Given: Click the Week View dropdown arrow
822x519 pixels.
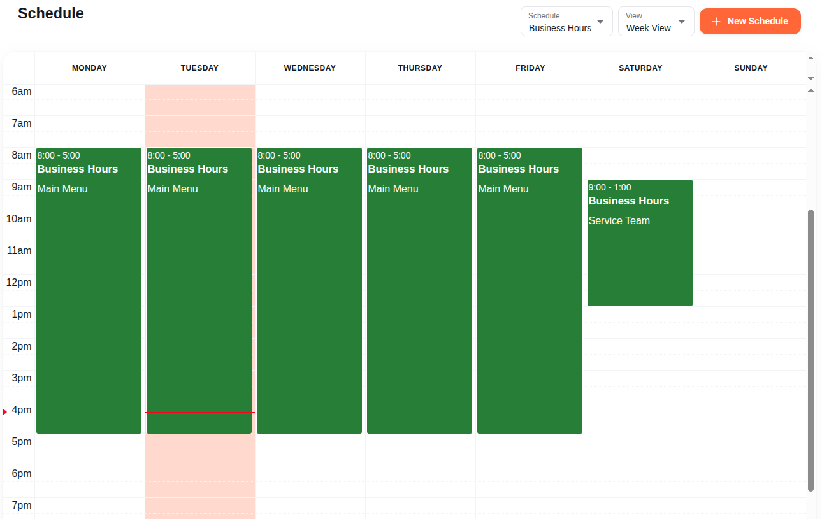Looking at the screenshot, I should point(681,22).
